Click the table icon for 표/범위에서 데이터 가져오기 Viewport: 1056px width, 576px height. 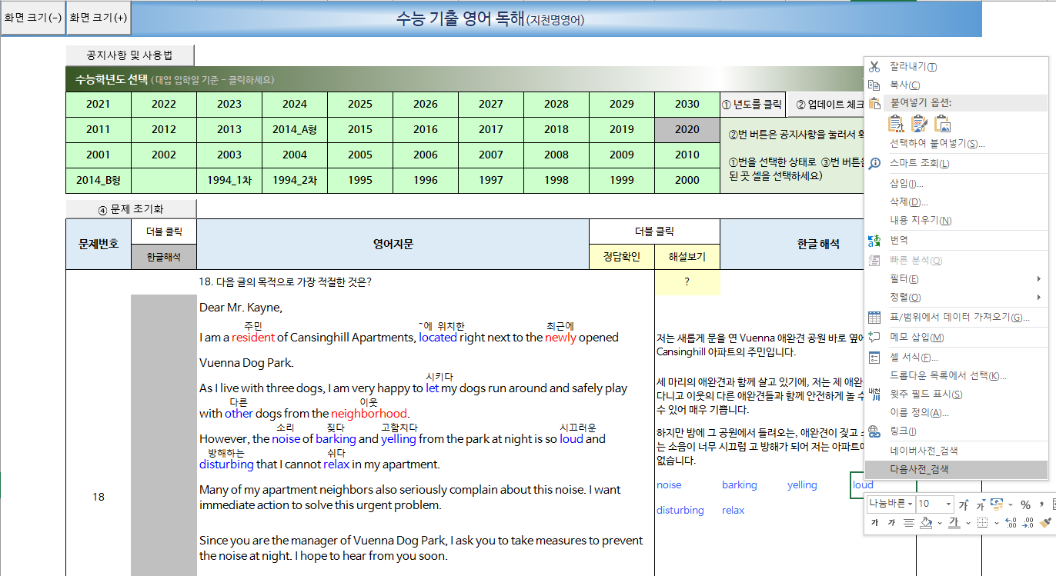point(874,318)
